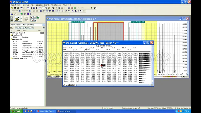Click the bar chart icon on third toolbar
201x113 pixels.
(12, 14)
